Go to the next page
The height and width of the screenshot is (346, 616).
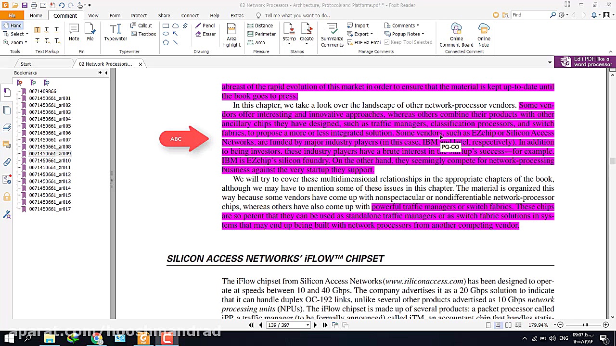[316, 325]
